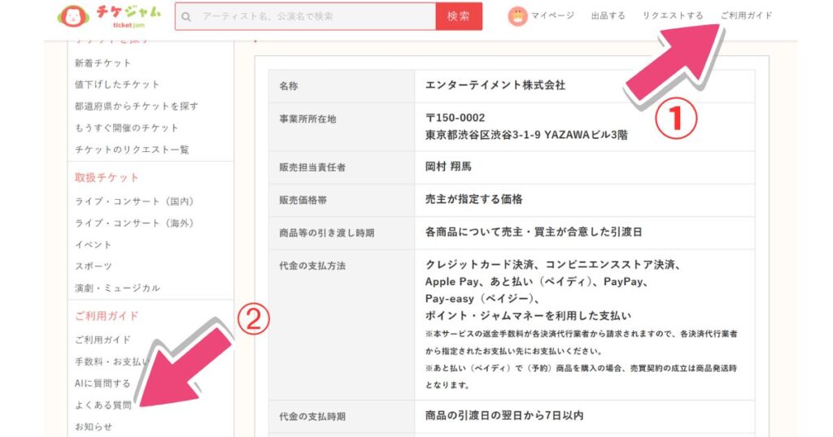Open マイページ in the header
Screen dimensions: 833x437
[552, 15]
